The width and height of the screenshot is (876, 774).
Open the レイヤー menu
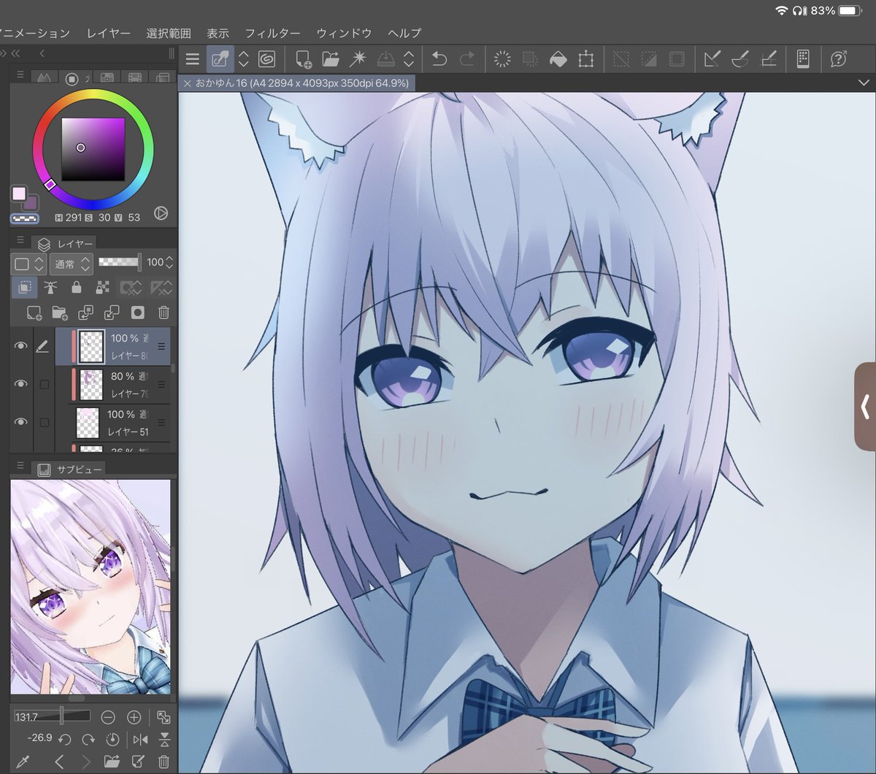pos(109,33)
